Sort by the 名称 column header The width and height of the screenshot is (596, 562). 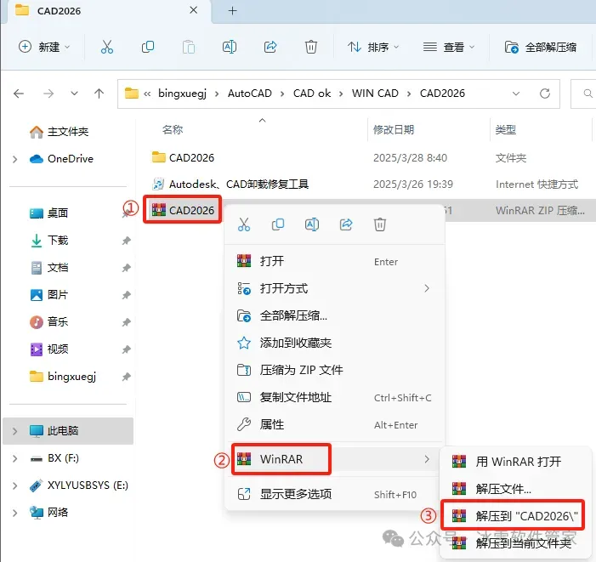pyautogui.click(x=173, y=130)
